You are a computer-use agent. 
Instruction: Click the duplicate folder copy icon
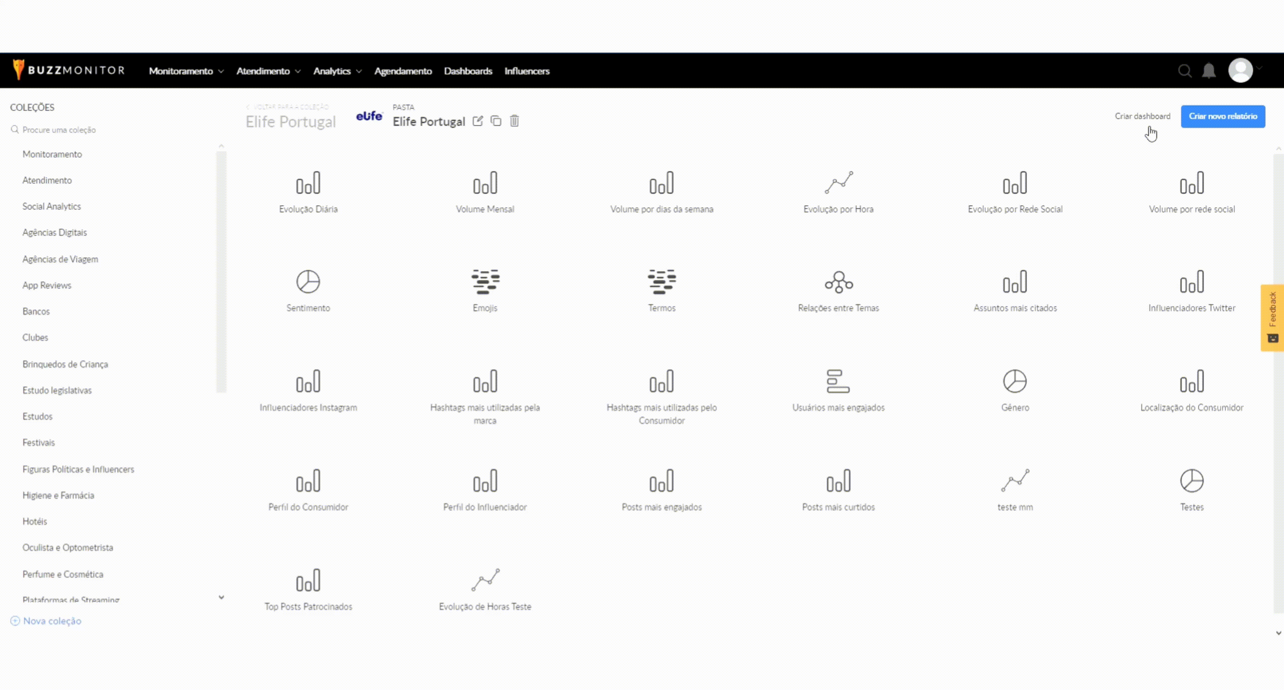(496, 121)
